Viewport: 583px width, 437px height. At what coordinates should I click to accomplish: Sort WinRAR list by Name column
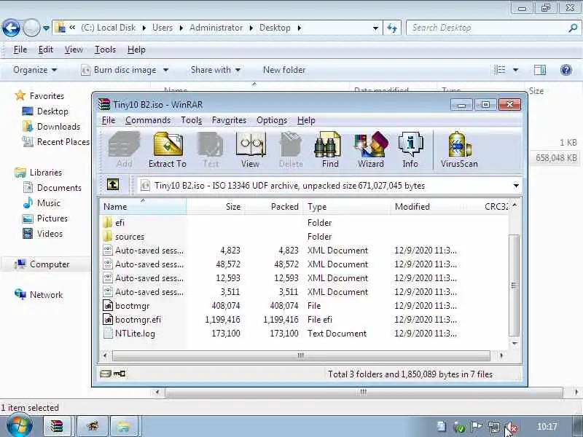pyautogui.click(x=143, y=206)
